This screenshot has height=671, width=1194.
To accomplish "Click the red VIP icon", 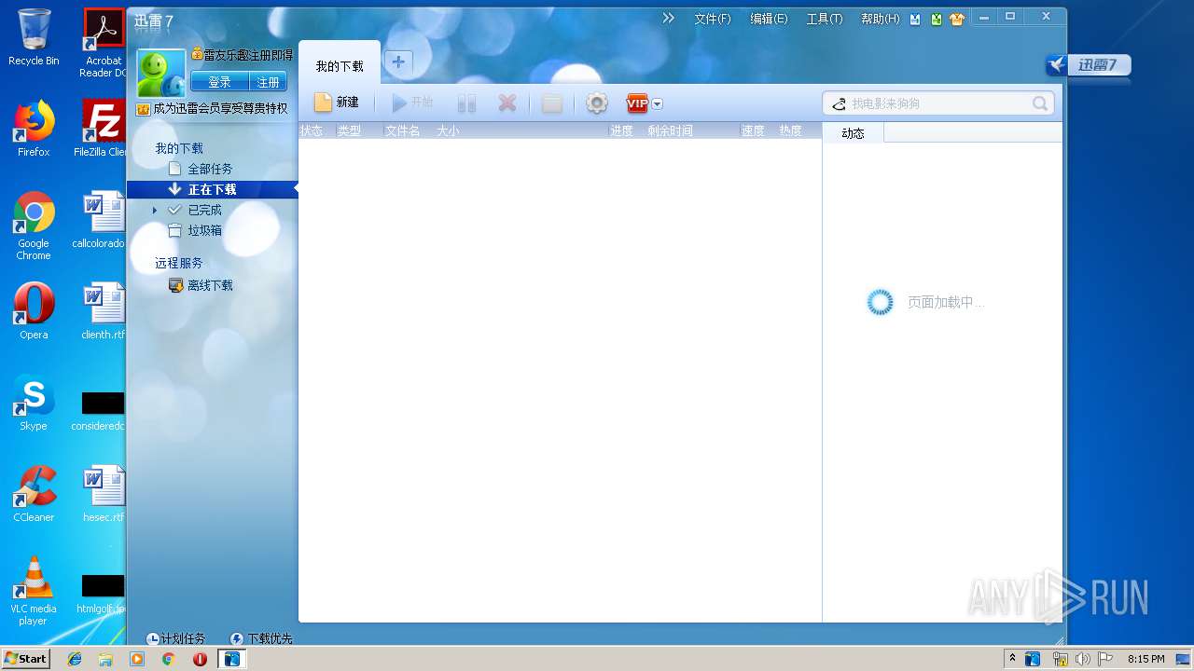I will tap(637, 103).
